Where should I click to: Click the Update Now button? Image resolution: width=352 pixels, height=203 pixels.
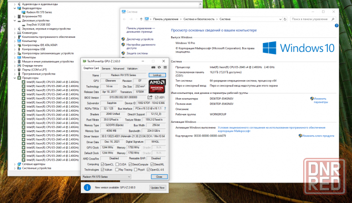[158, 188]
